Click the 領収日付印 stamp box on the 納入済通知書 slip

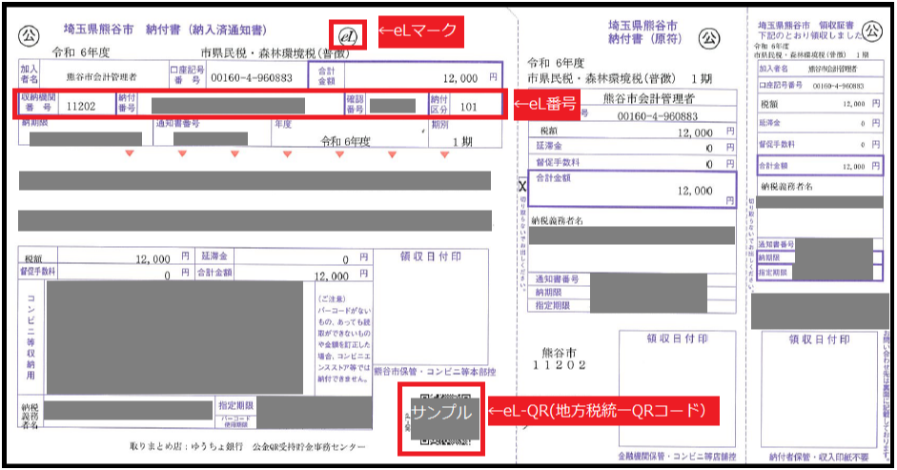pos(431,306)
